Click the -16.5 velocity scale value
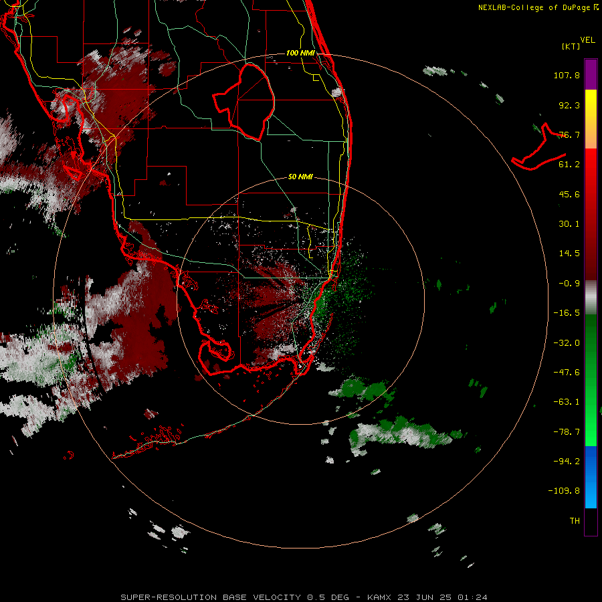 click(567, 313)
